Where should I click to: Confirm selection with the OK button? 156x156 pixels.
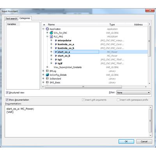(x=126, y=142)
